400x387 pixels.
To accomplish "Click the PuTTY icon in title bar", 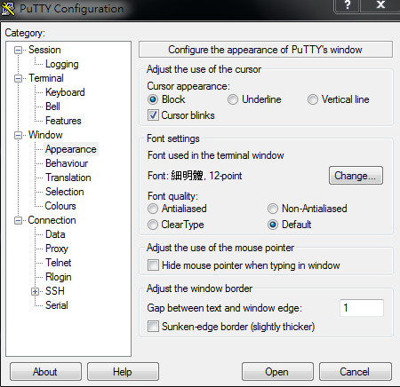I will (x=8, y=8).
